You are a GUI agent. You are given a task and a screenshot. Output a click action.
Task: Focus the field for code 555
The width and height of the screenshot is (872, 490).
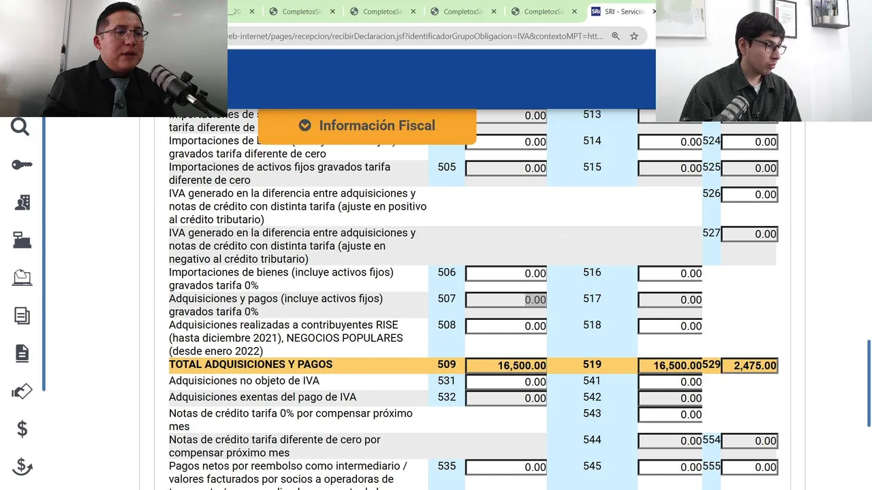[x=749, y=467]
